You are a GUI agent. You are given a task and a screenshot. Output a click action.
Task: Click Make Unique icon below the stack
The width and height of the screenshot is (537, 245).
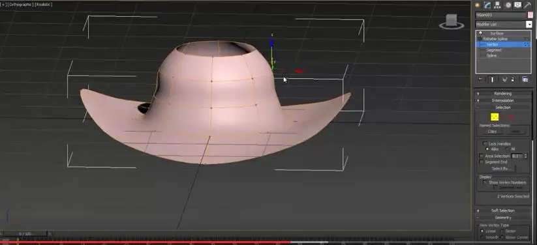pyautogui.click(x=504, y=79)
